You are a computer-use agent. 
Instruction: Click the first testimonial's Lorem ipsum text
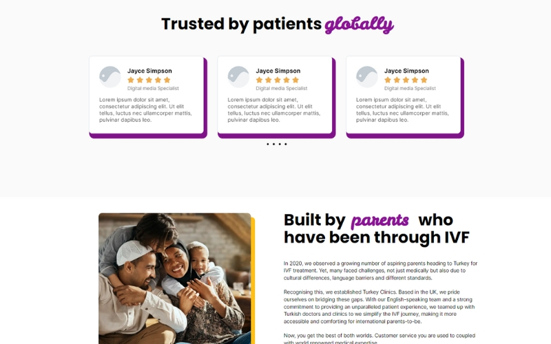pyautogui.click(x=142, y=109)
